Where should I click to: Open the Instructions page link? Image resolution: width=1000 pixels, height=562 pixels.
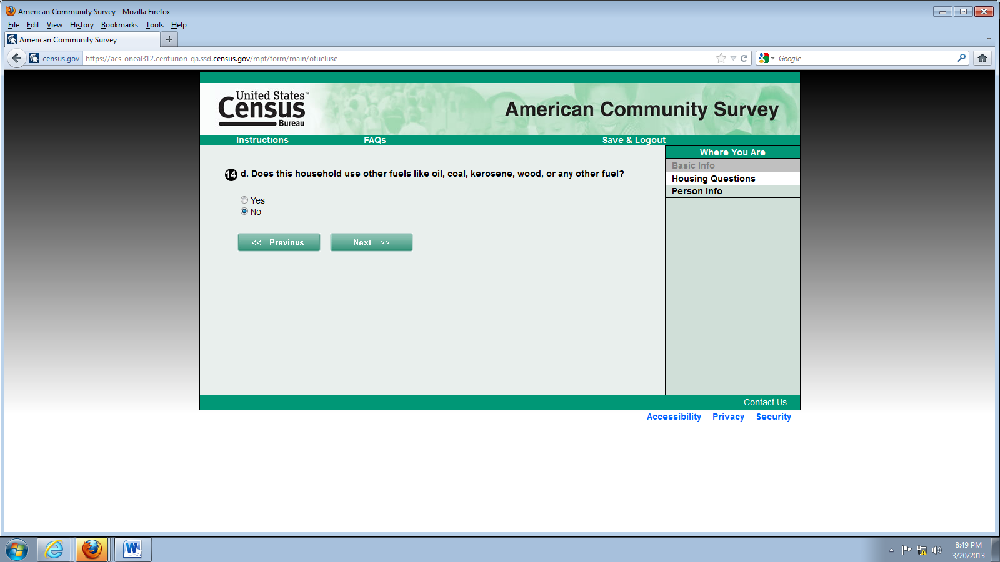click(262, 140)
